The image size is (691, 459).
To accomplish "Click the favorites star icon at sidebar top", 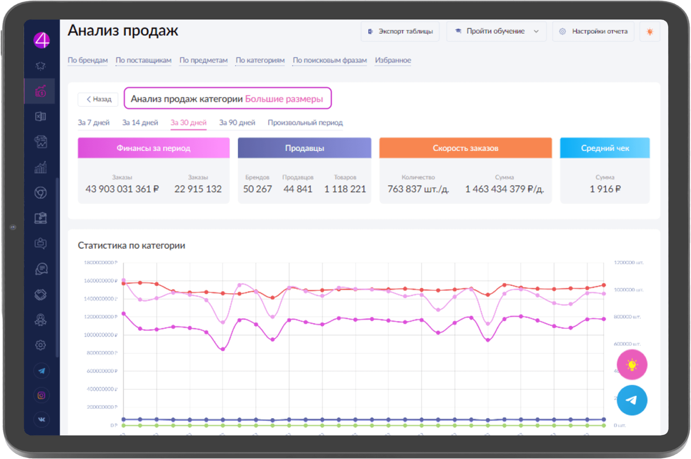I will point(41,65).
